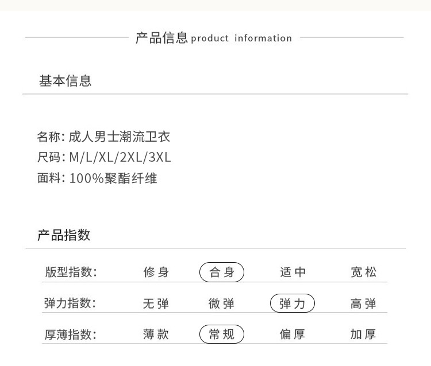The height and width of the screenshot is (366, 431).
Task: Select the 修身 fit option
Action: (156, 272)
